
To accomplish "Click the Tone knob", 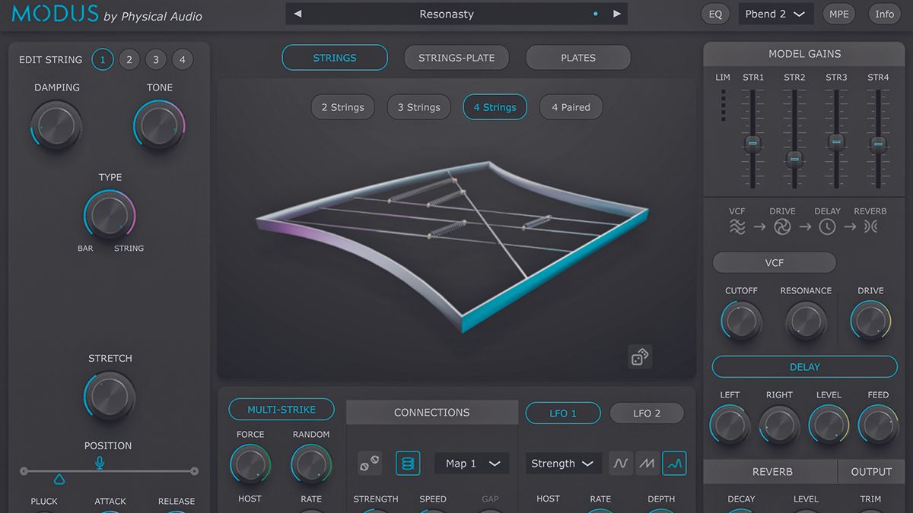I will pyautogui.click(x=159, y=125).
